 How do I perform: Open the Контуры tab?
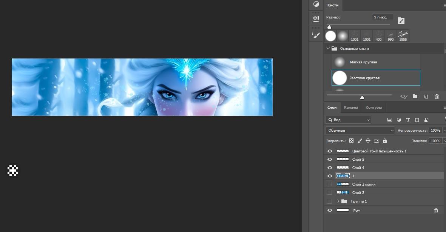(x=373, y=108)
